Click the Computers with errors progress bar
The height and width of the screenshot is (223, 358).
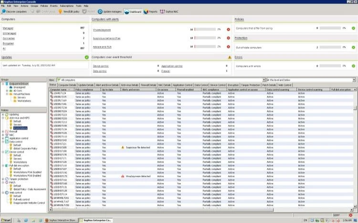pos(330,66)
